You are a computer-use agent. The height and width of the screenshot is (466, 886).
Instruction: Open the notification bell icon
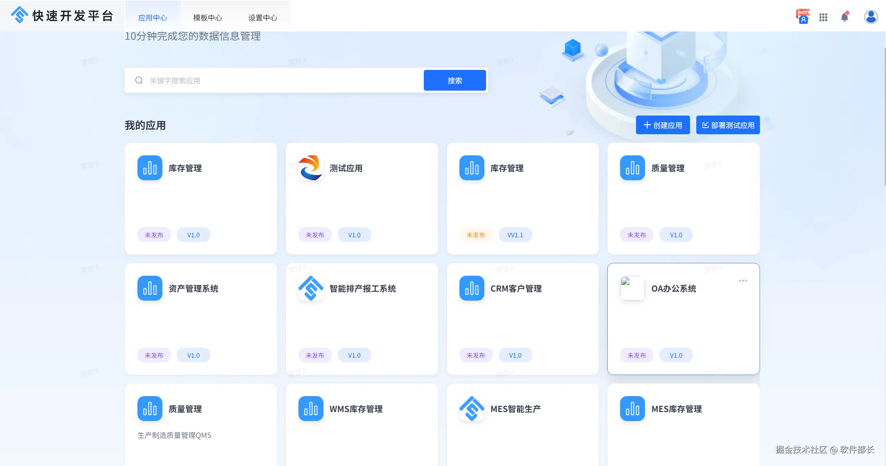coord(844,17)
